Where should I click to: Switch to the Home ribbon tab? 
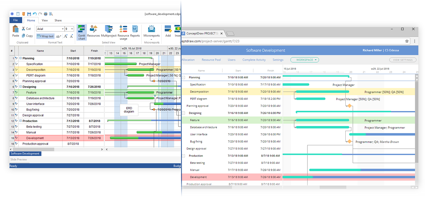coord(31,20)
